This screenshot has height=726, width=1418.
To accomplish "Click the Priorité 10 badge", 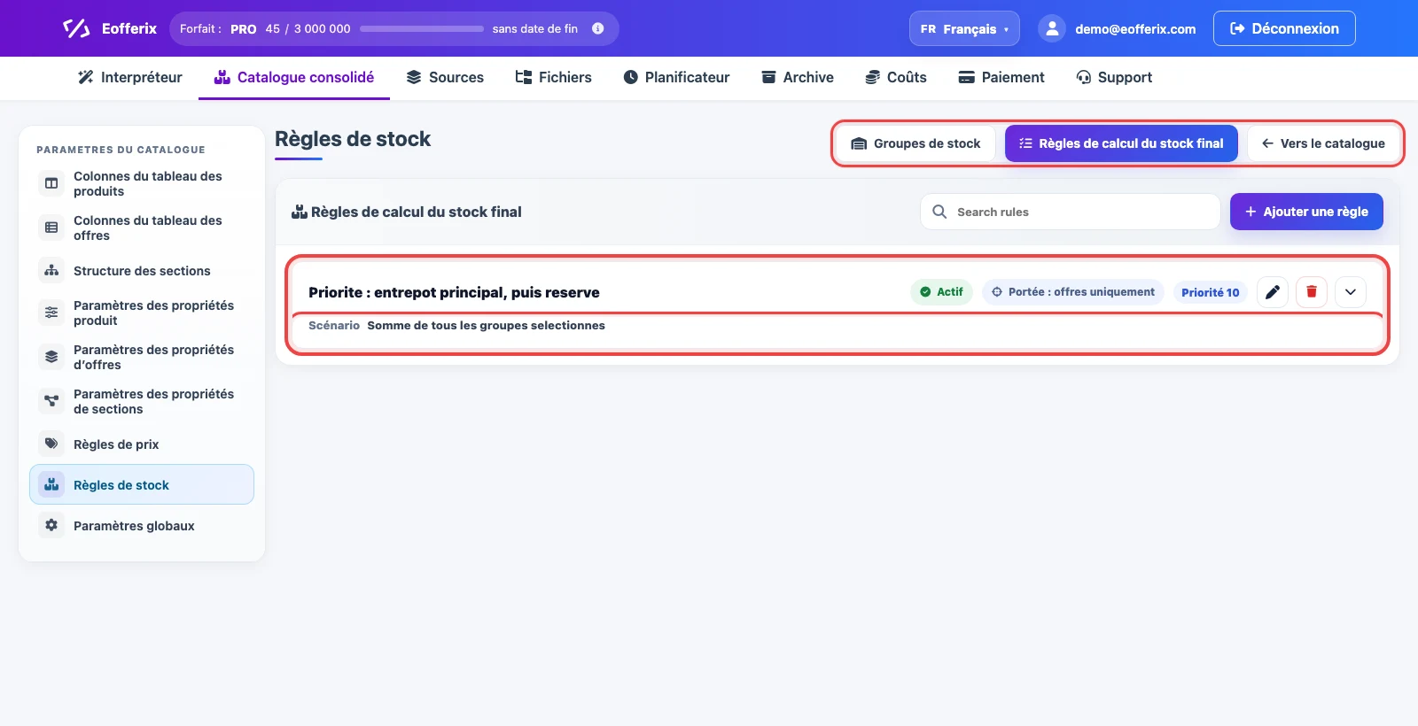I will pyautogui.click(x=1211, y=292).
